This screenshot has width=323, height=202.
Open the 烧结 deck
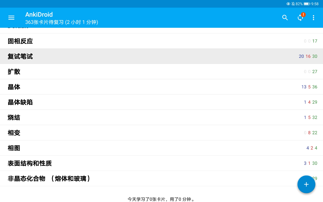[162, 117]
